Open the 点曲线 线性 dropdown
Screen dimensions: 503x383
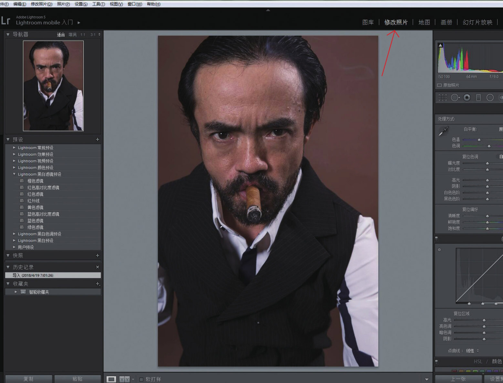point(472,351)
